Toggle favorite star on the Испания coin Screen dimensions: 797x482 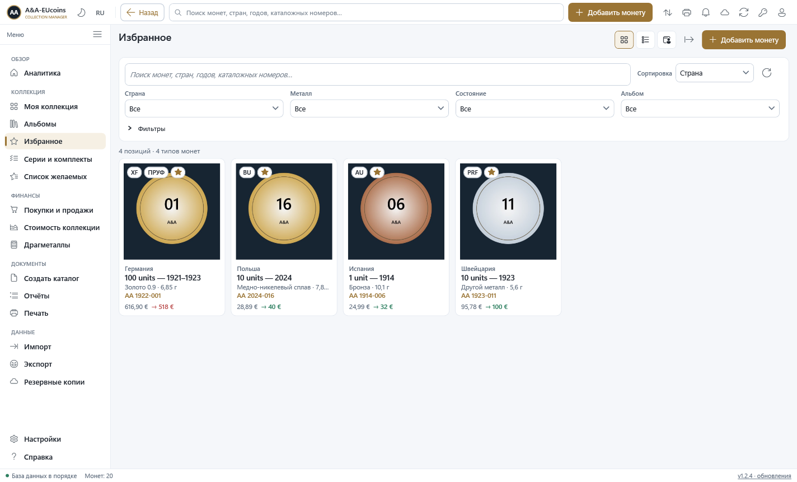(377, 172)
